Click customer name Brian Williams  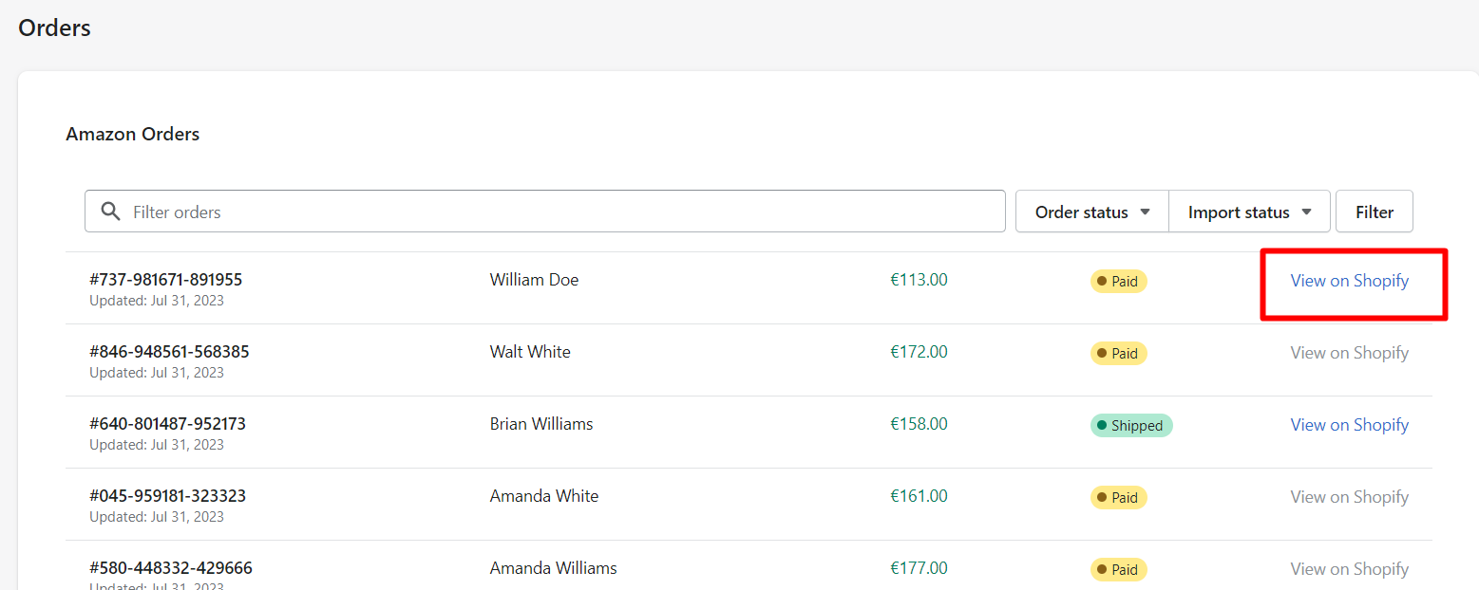click(x=541, y=424)
